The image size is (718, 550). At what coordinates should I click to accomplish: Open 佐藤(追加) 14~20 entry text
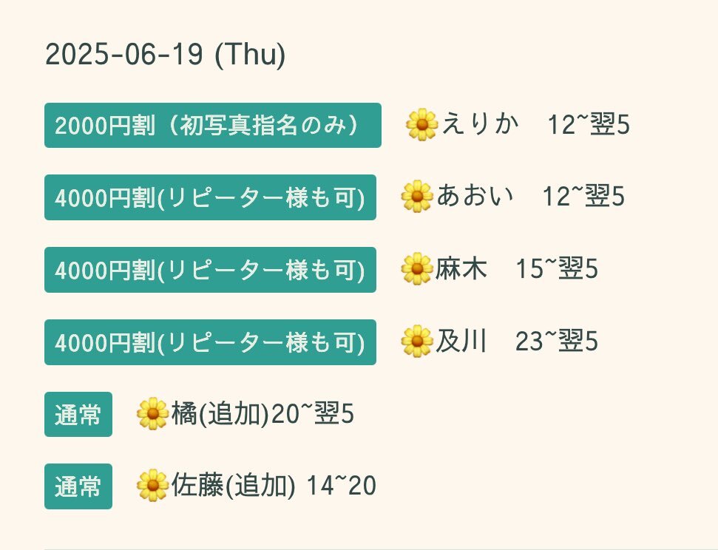274,485
